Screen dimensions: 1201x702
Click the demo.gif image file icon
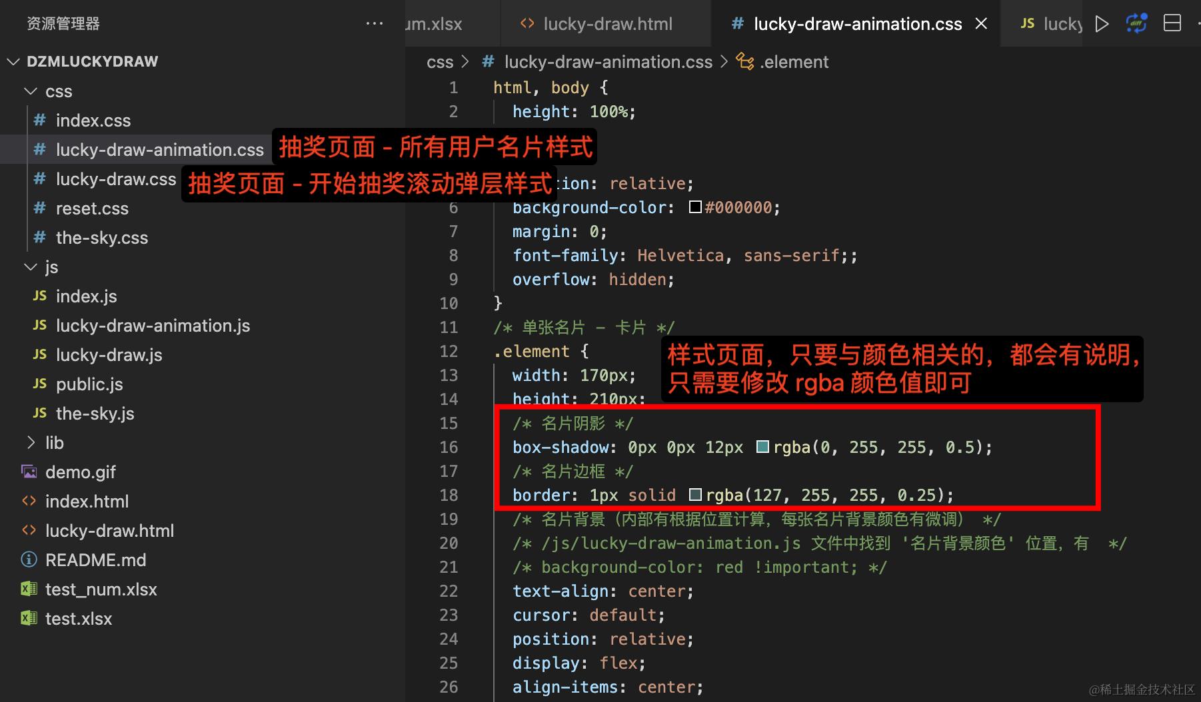[29, 472]
